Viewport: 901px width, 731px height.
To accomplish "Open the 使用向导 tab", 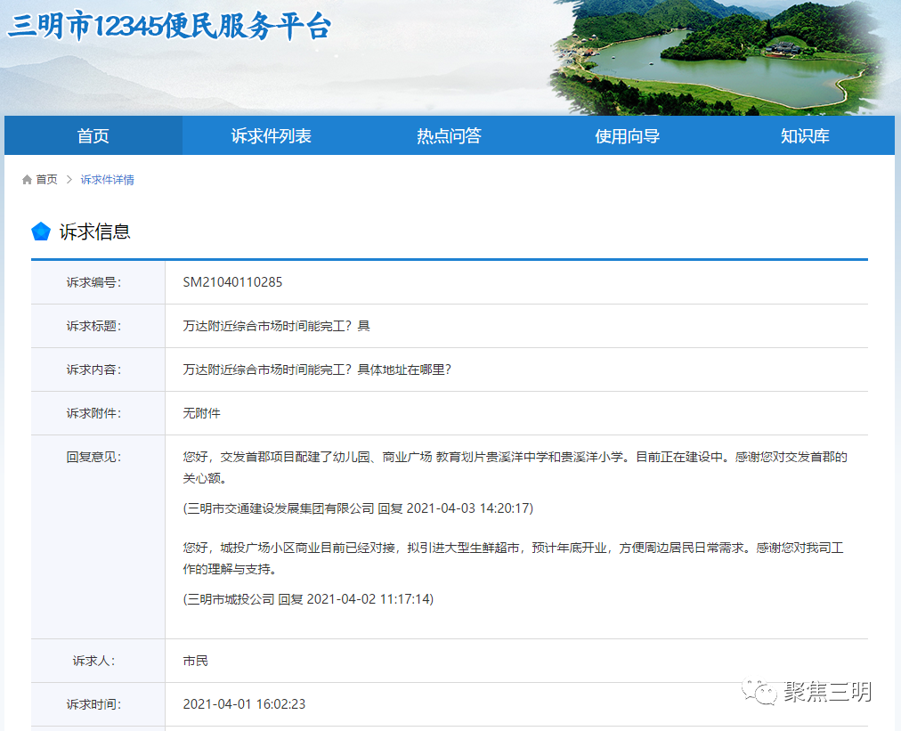I will click(x=628, y=135).
